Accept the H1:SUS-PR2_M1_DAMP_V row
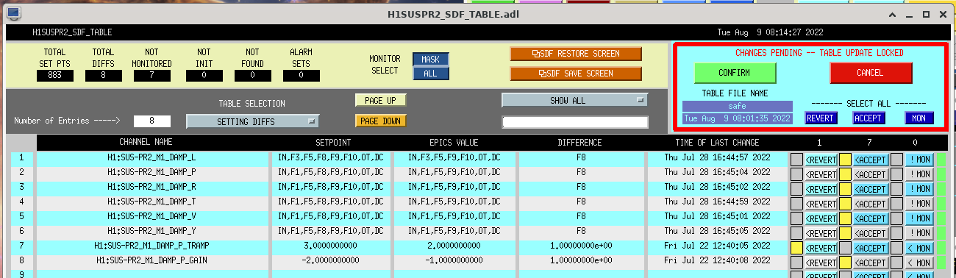Screen dimensions: 956x278 pos(871,218)
